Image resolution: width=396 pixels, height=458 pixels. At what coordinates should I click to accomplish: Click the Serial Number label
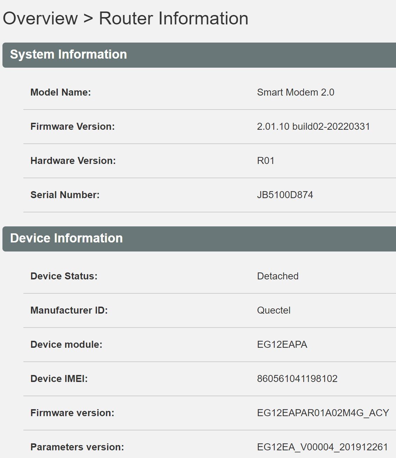[65, 195]
